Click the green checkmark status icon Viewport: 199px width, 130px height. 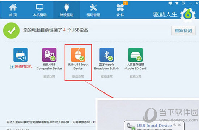point(12,31)
